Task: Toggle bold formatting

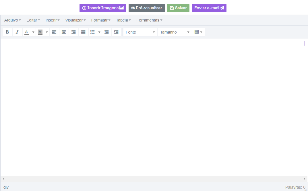Action: [x=7, y=32]
